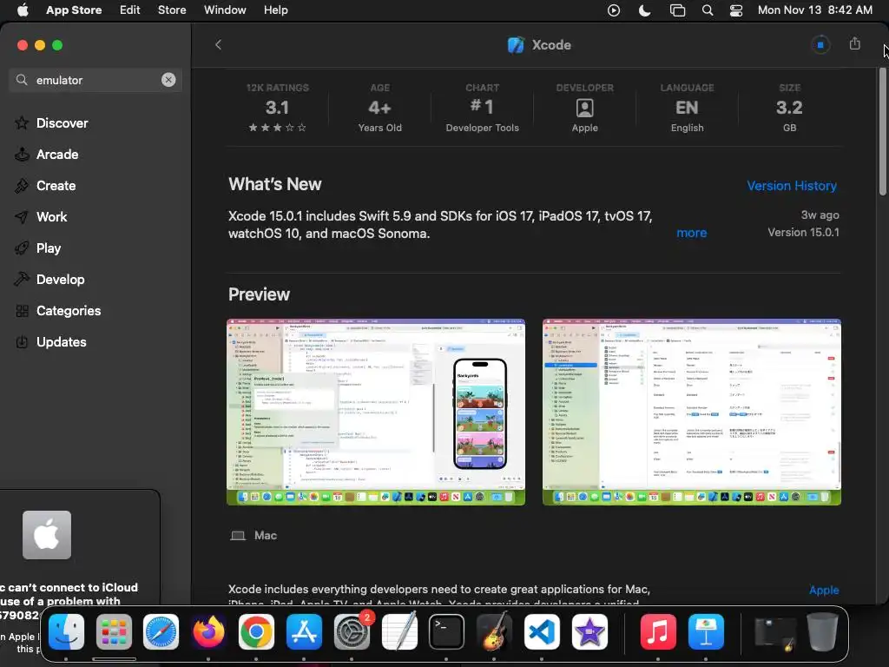Screen dimensions: 889x667
Task: Open Keynote from the Dock
Action: [x=706, y=631]
